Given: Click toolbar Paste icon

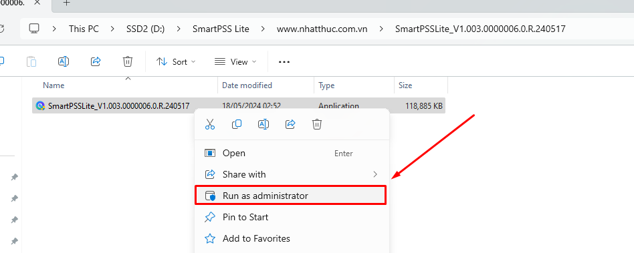Looking at the screenshot, I should [31, 61].
